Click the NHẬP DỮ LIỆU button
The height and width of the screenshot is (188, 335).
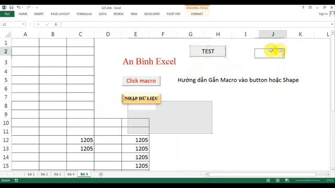tap(141, 98)
